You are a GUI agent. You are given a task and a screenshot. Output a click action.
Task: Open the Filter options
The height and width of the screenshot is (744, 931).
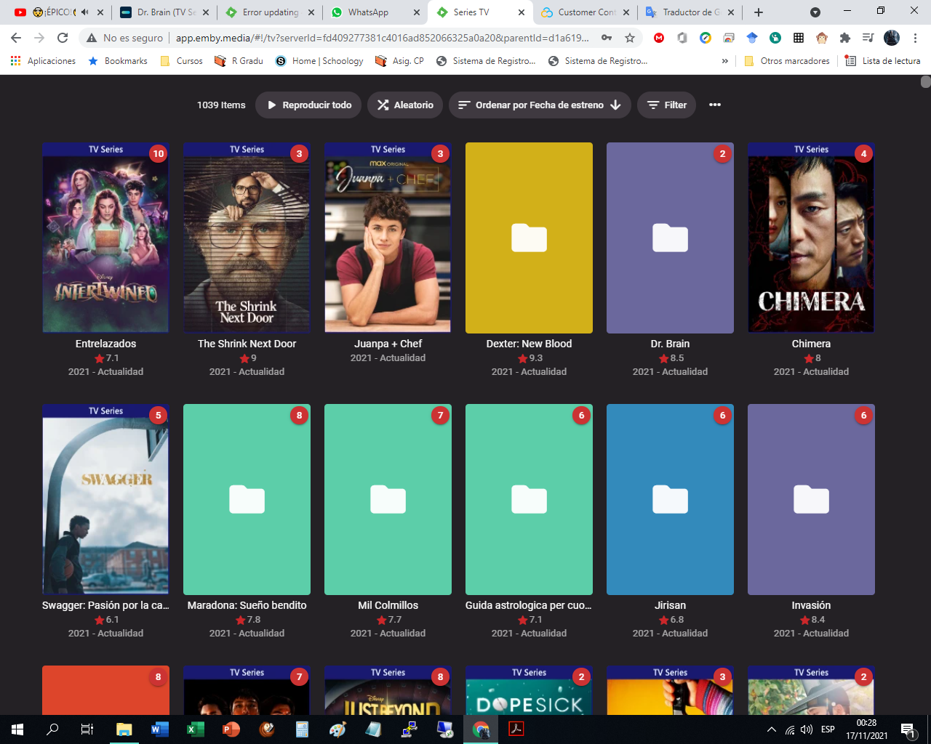point(667,105)
